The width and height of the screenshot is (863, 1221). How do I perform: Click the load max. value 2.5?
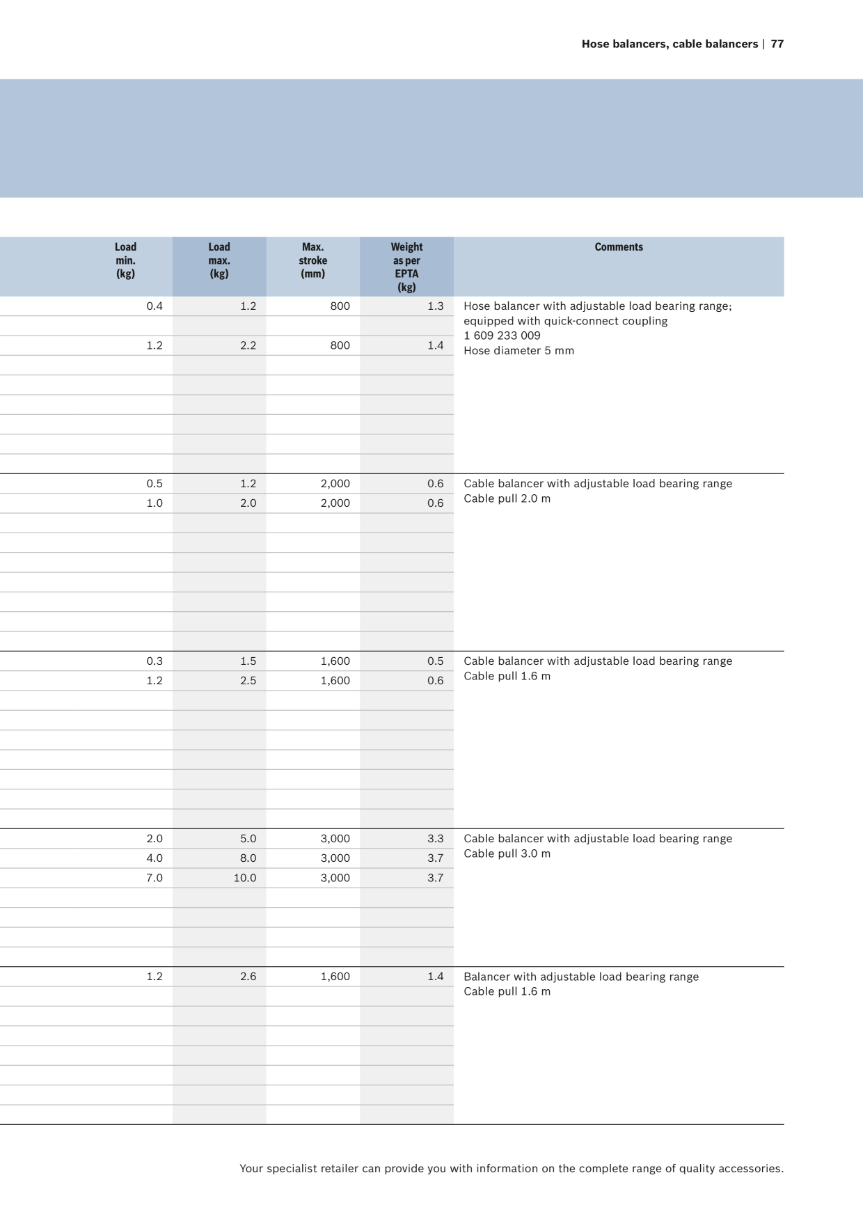[248, 681]
